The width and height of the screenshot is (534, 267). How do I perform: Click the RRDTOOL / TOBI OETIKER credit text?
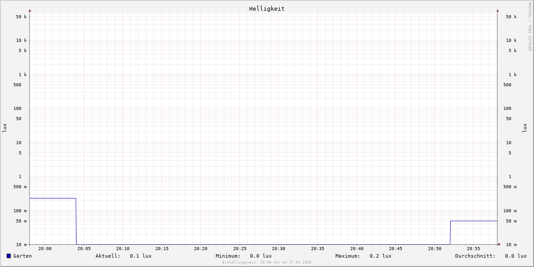click(x=530, y=26)
